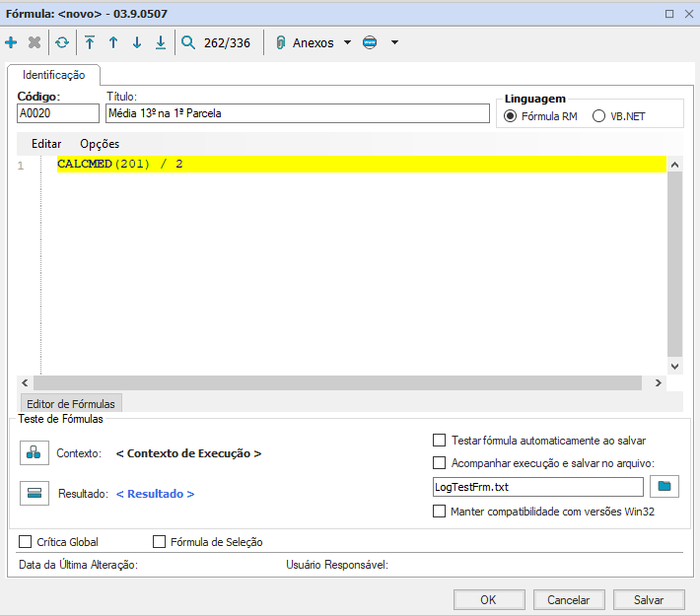Open the Identificação tab
The image size is (700, 616).
click(x=53, y=75)
